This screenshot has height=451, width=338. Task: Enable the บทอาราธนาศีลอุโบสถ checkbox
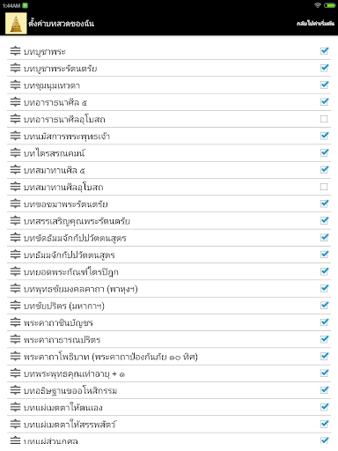point(324,119)
